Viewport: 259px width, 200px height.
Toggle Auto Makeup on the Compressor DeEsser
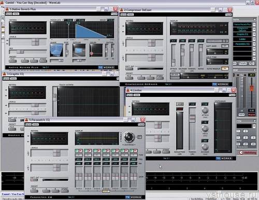coord(225,68)
